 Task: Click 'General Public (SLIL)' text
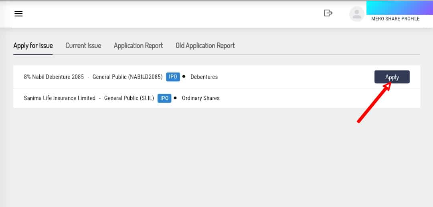[x=129, y=98]
